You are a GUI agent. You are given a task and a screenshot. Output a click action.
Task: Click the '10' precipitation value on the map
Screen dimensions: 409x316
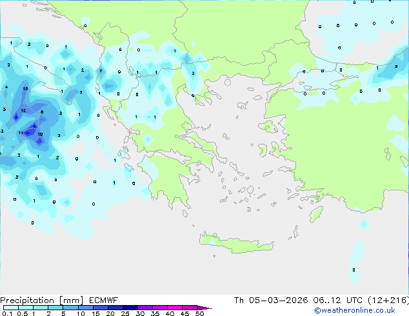[40, 134]
